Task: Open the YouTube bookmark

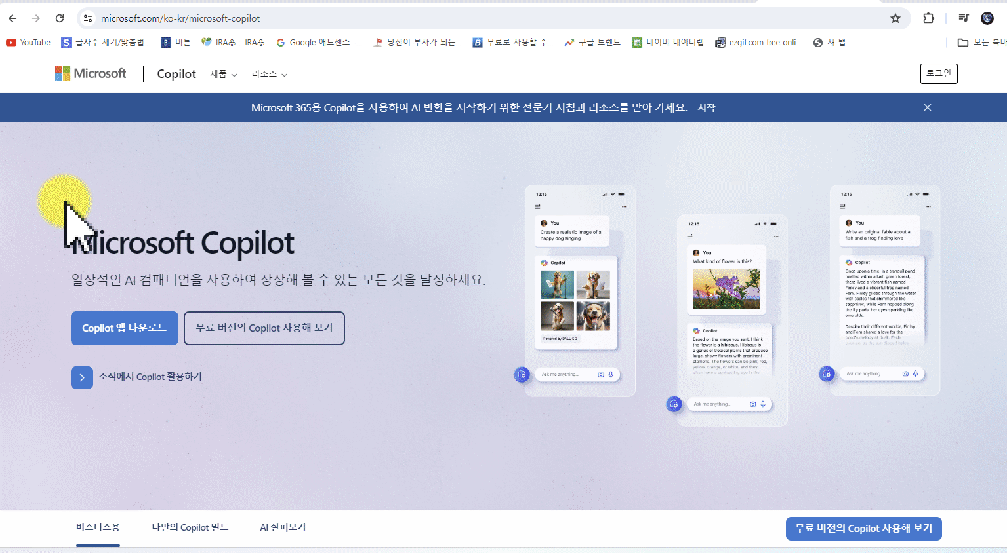Action: pyautogui.click(x=28, y=43)
